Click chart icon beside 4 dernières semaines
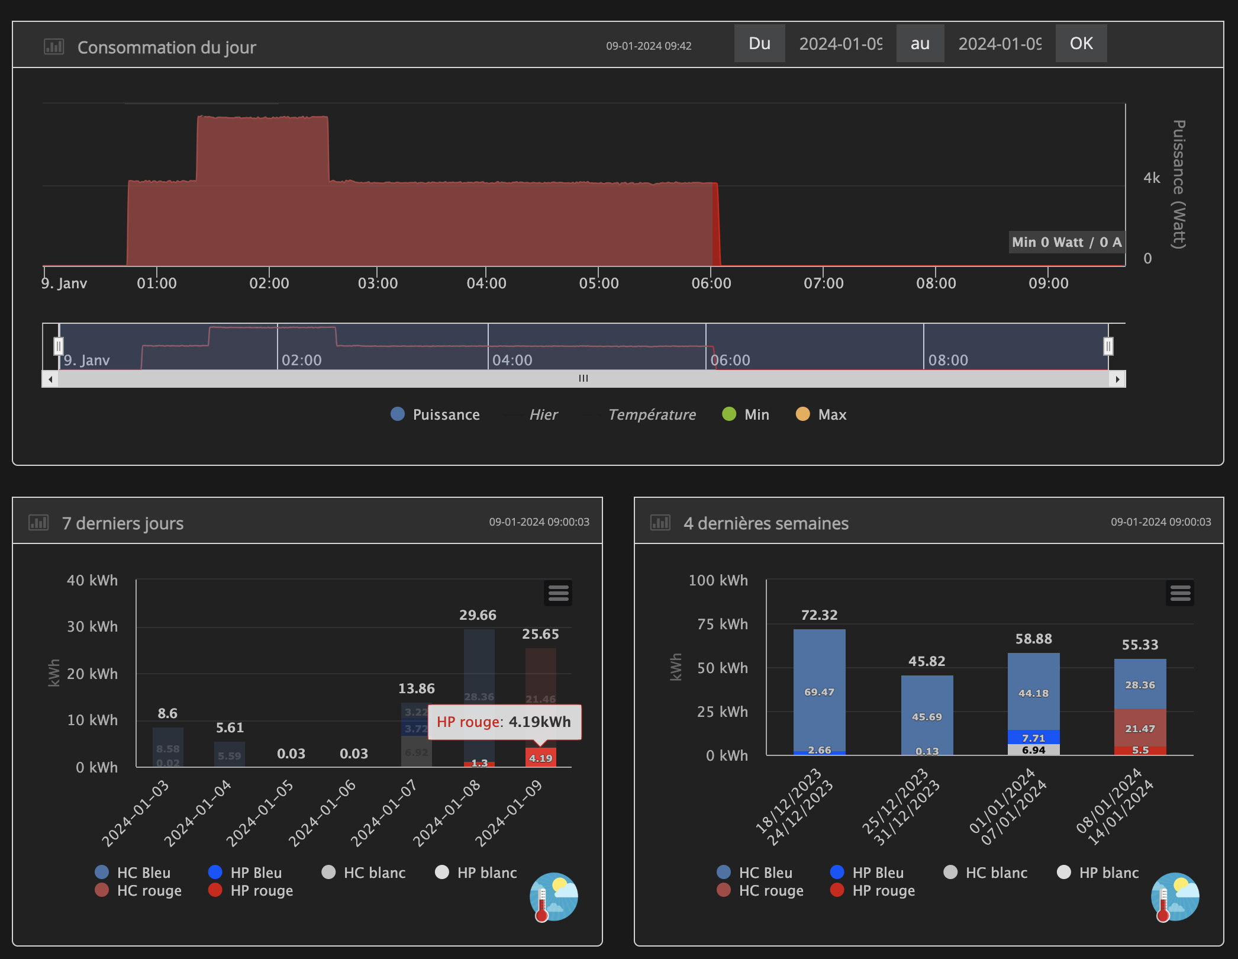Image resolution: width=1238 pixels, height=959 pixels. tap(660, 523)
